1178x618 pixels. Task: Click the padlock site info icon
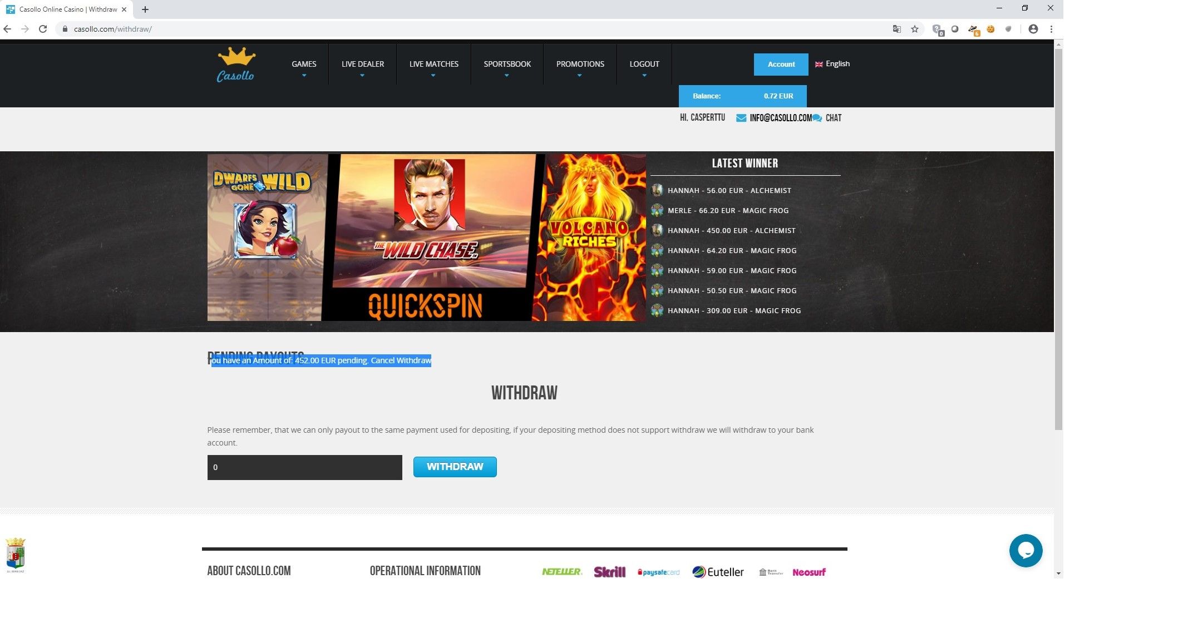click(x=65, y=29)
